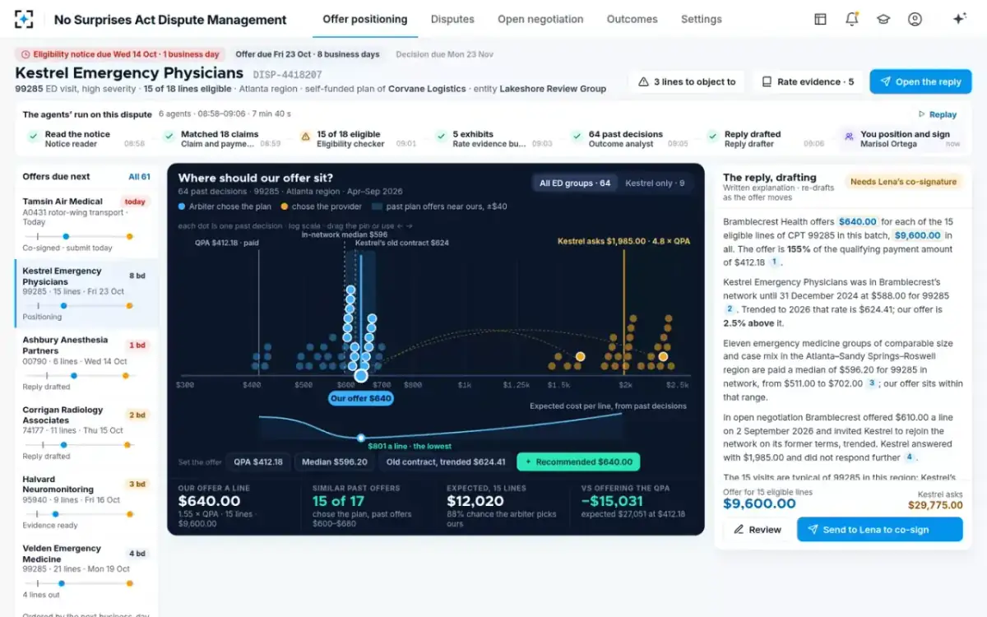The width and height of the screenshot is (987, 617).
Task: Select the Tamsin Air Medical dispute
Action: click(x=86, y=225)
